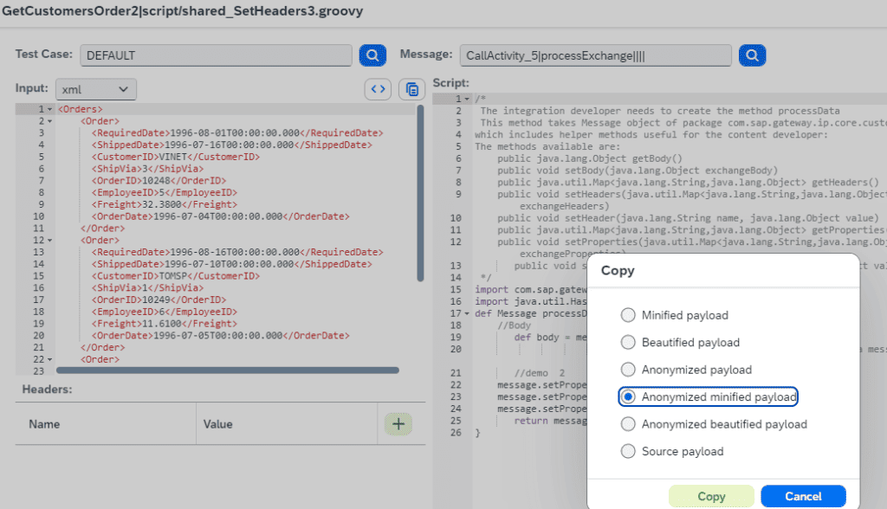Click the OrderID 10249 line
This screenshot has width=887, height=509.
click(x=159, y=300)
